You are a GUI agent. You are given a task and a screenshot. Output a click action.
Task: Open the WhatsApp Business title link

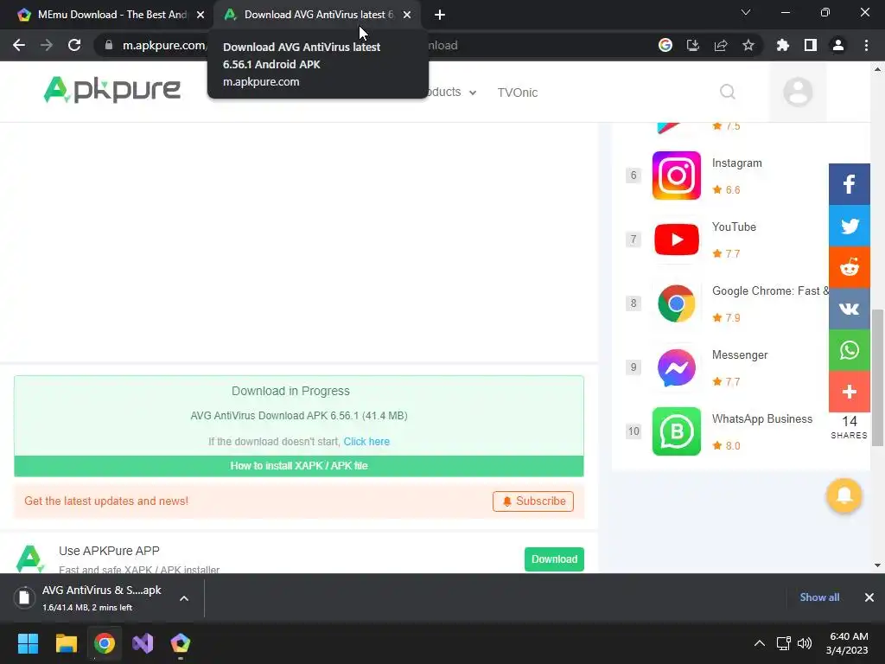coord(762,419)
